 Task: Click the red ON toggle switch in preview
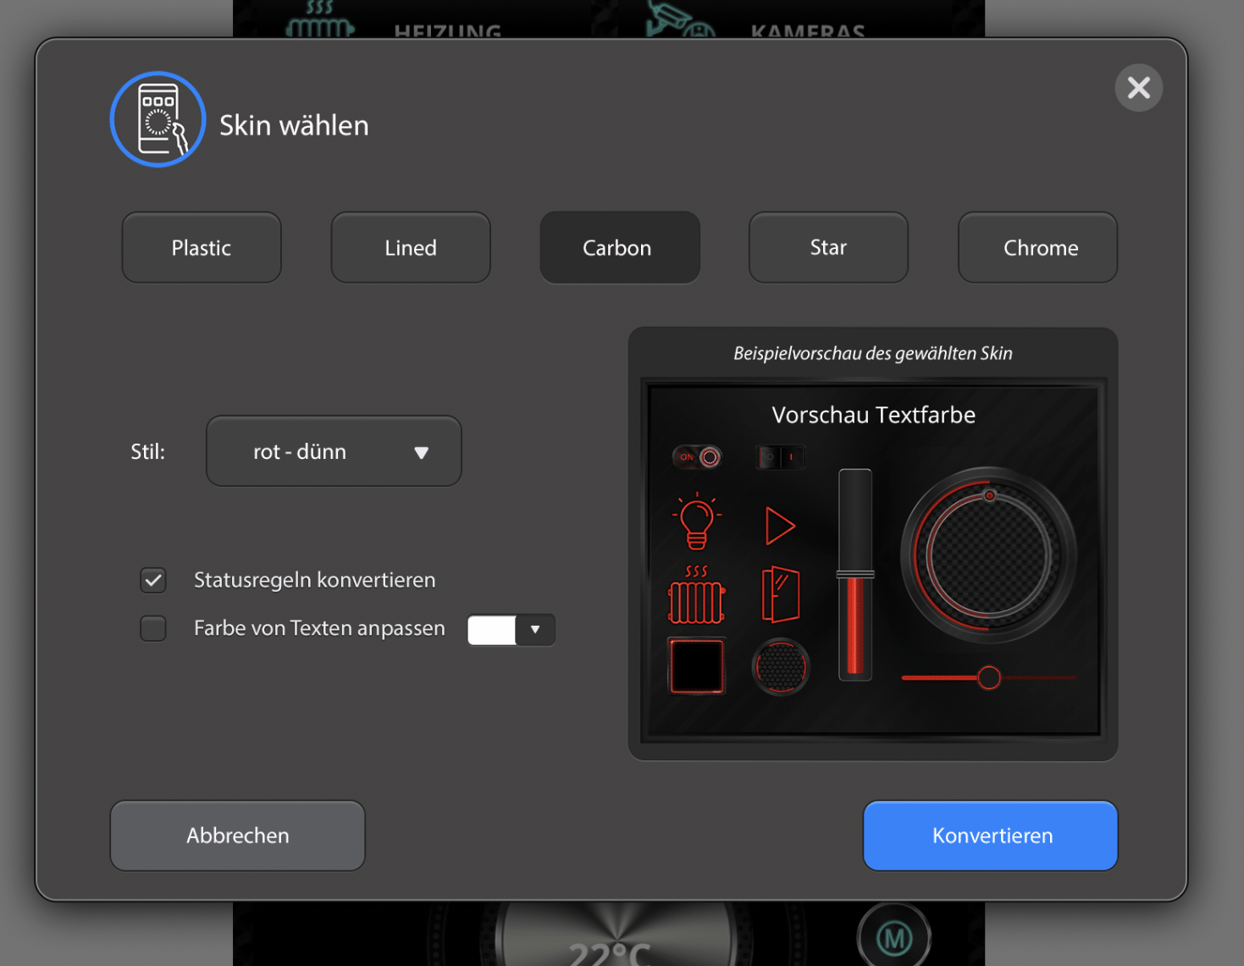[697, 457]
